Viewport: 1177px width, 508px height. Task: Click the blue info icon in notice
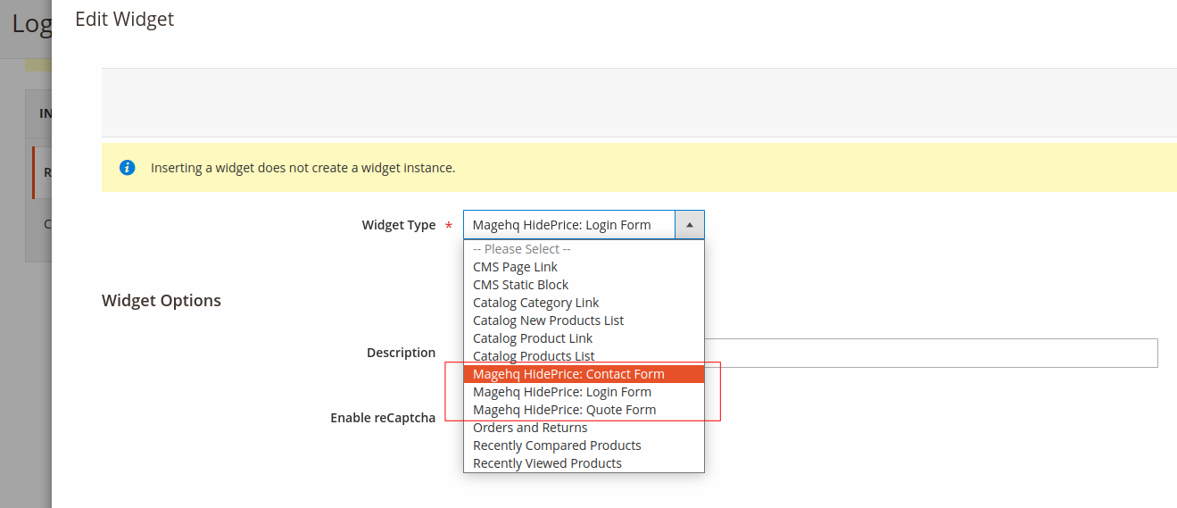(x=127, y=167)
